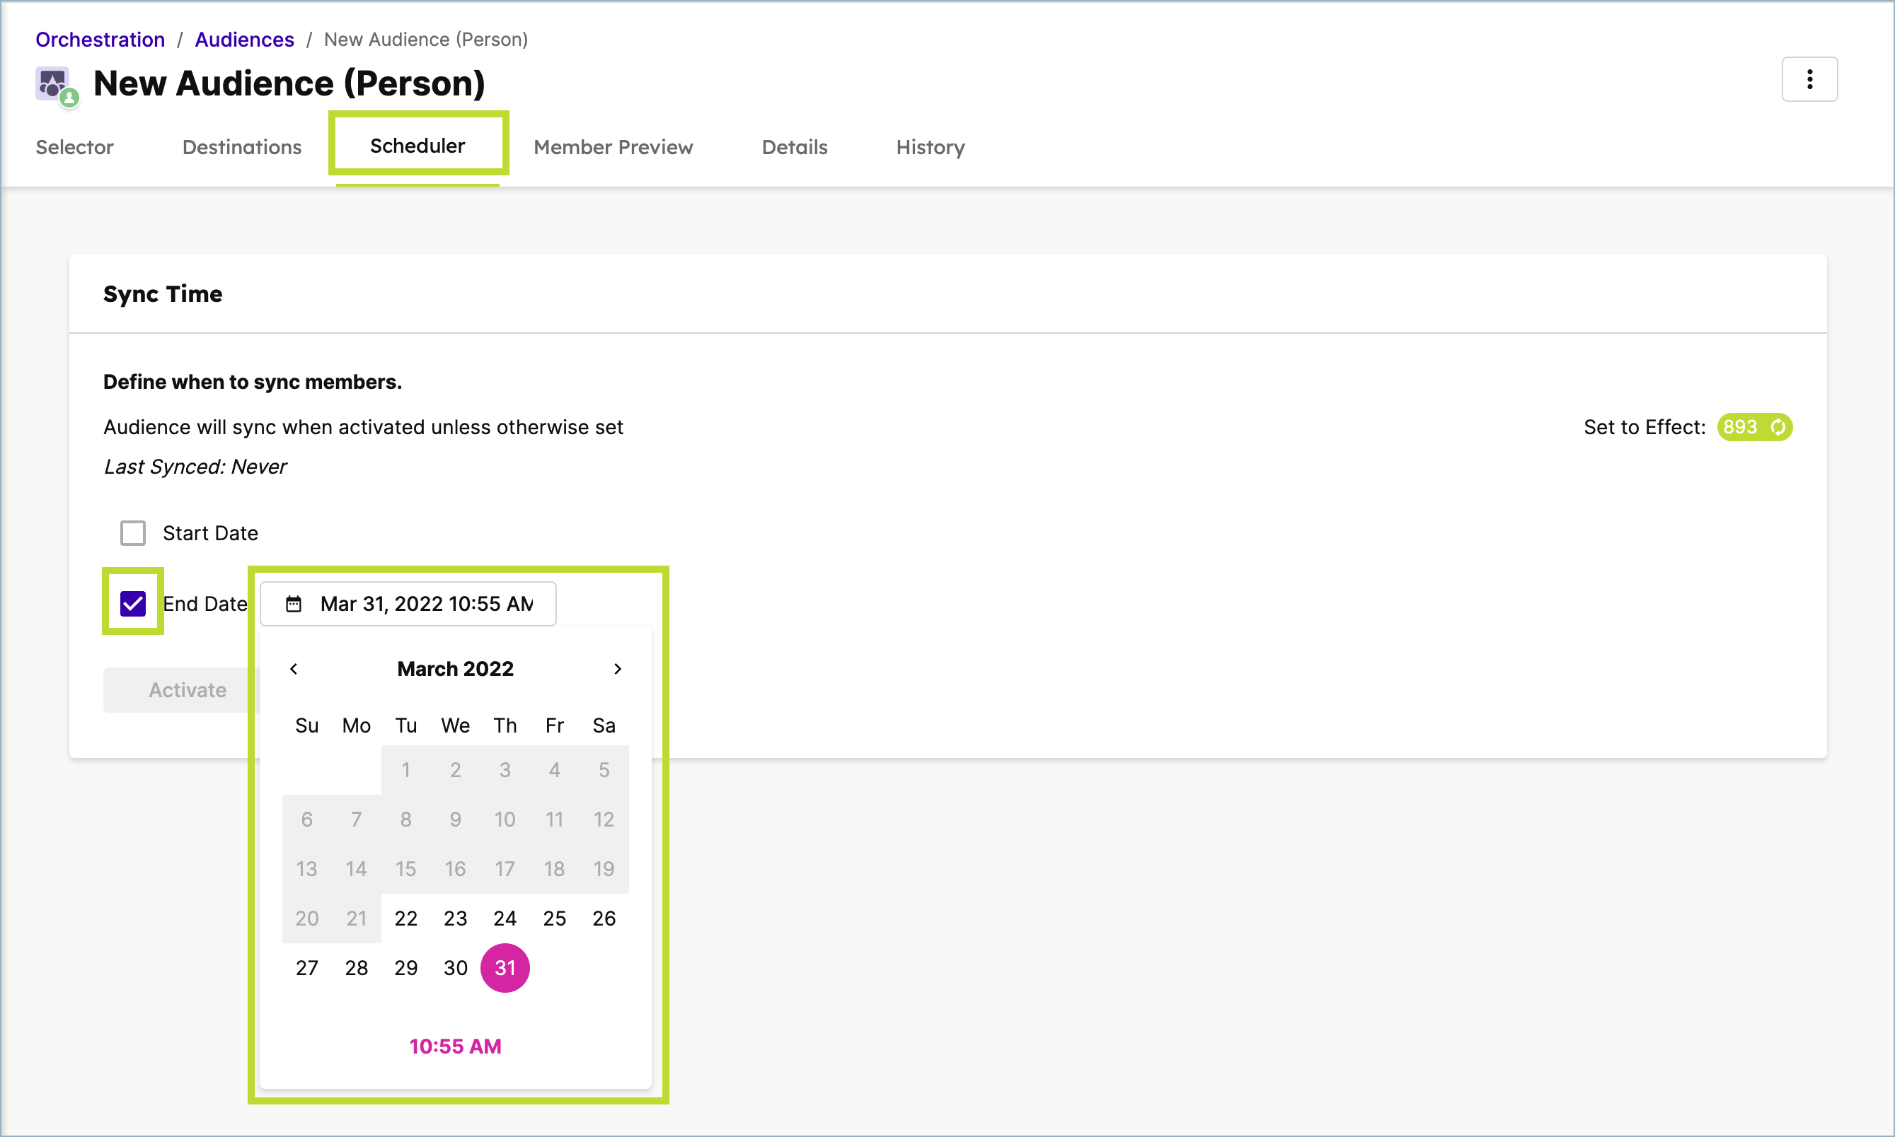Follow the Orchestration breadcrumb link
The width and height of the screenshot is (1895, 1137).
[100, 40]
